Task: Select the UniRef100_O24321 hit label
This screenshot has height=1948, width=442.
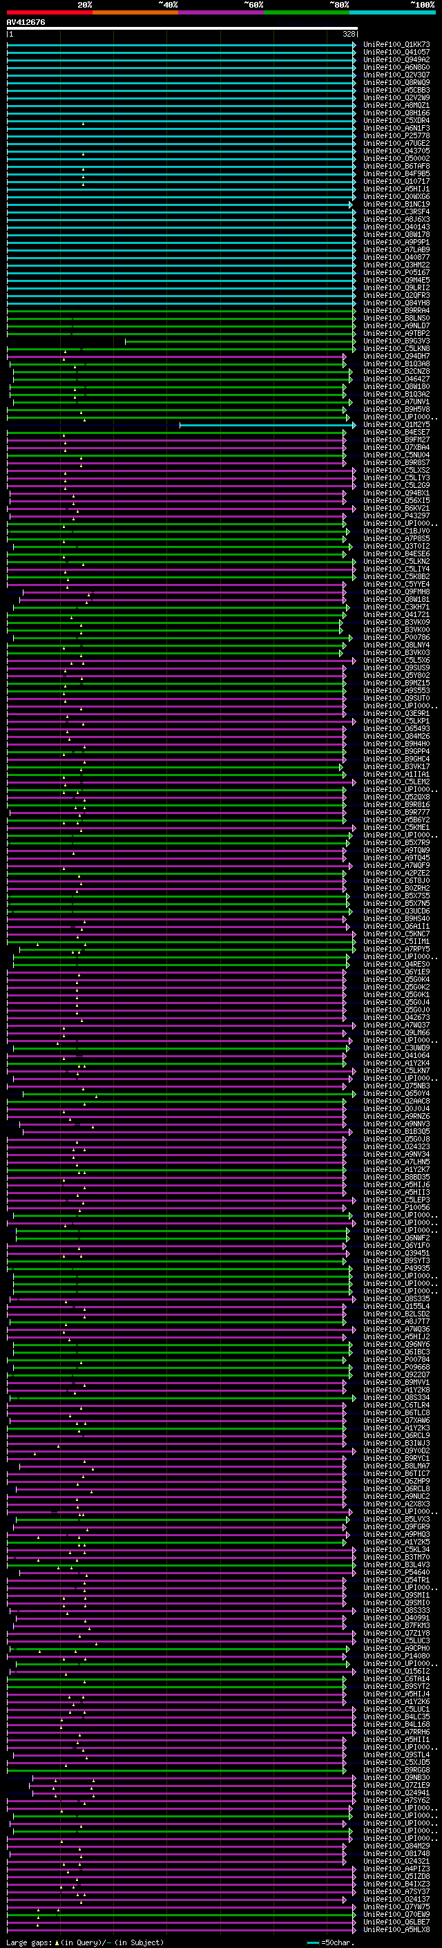Action: (x=396, y=1862)
